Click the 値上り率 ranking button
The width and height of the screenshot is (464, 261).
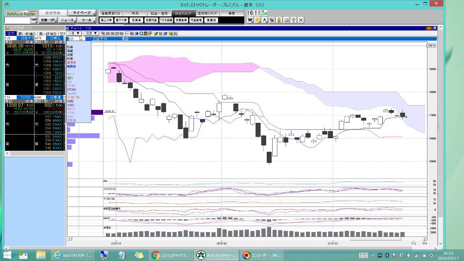coord(106,20)
